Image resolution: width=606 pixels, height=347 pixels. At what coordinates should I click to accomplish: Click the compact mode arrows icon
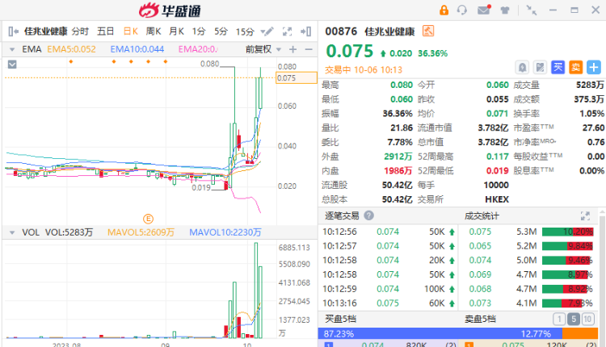pyautogui.click(x=532, y=10)
